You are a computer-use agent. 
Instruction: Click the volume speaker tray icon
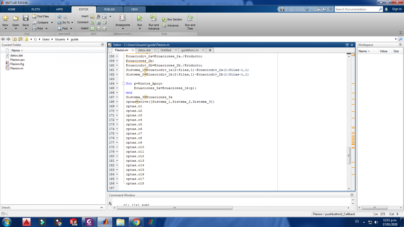(x=376, y=222)
